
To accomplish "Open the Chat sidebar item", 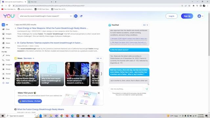I will (6, 29).
